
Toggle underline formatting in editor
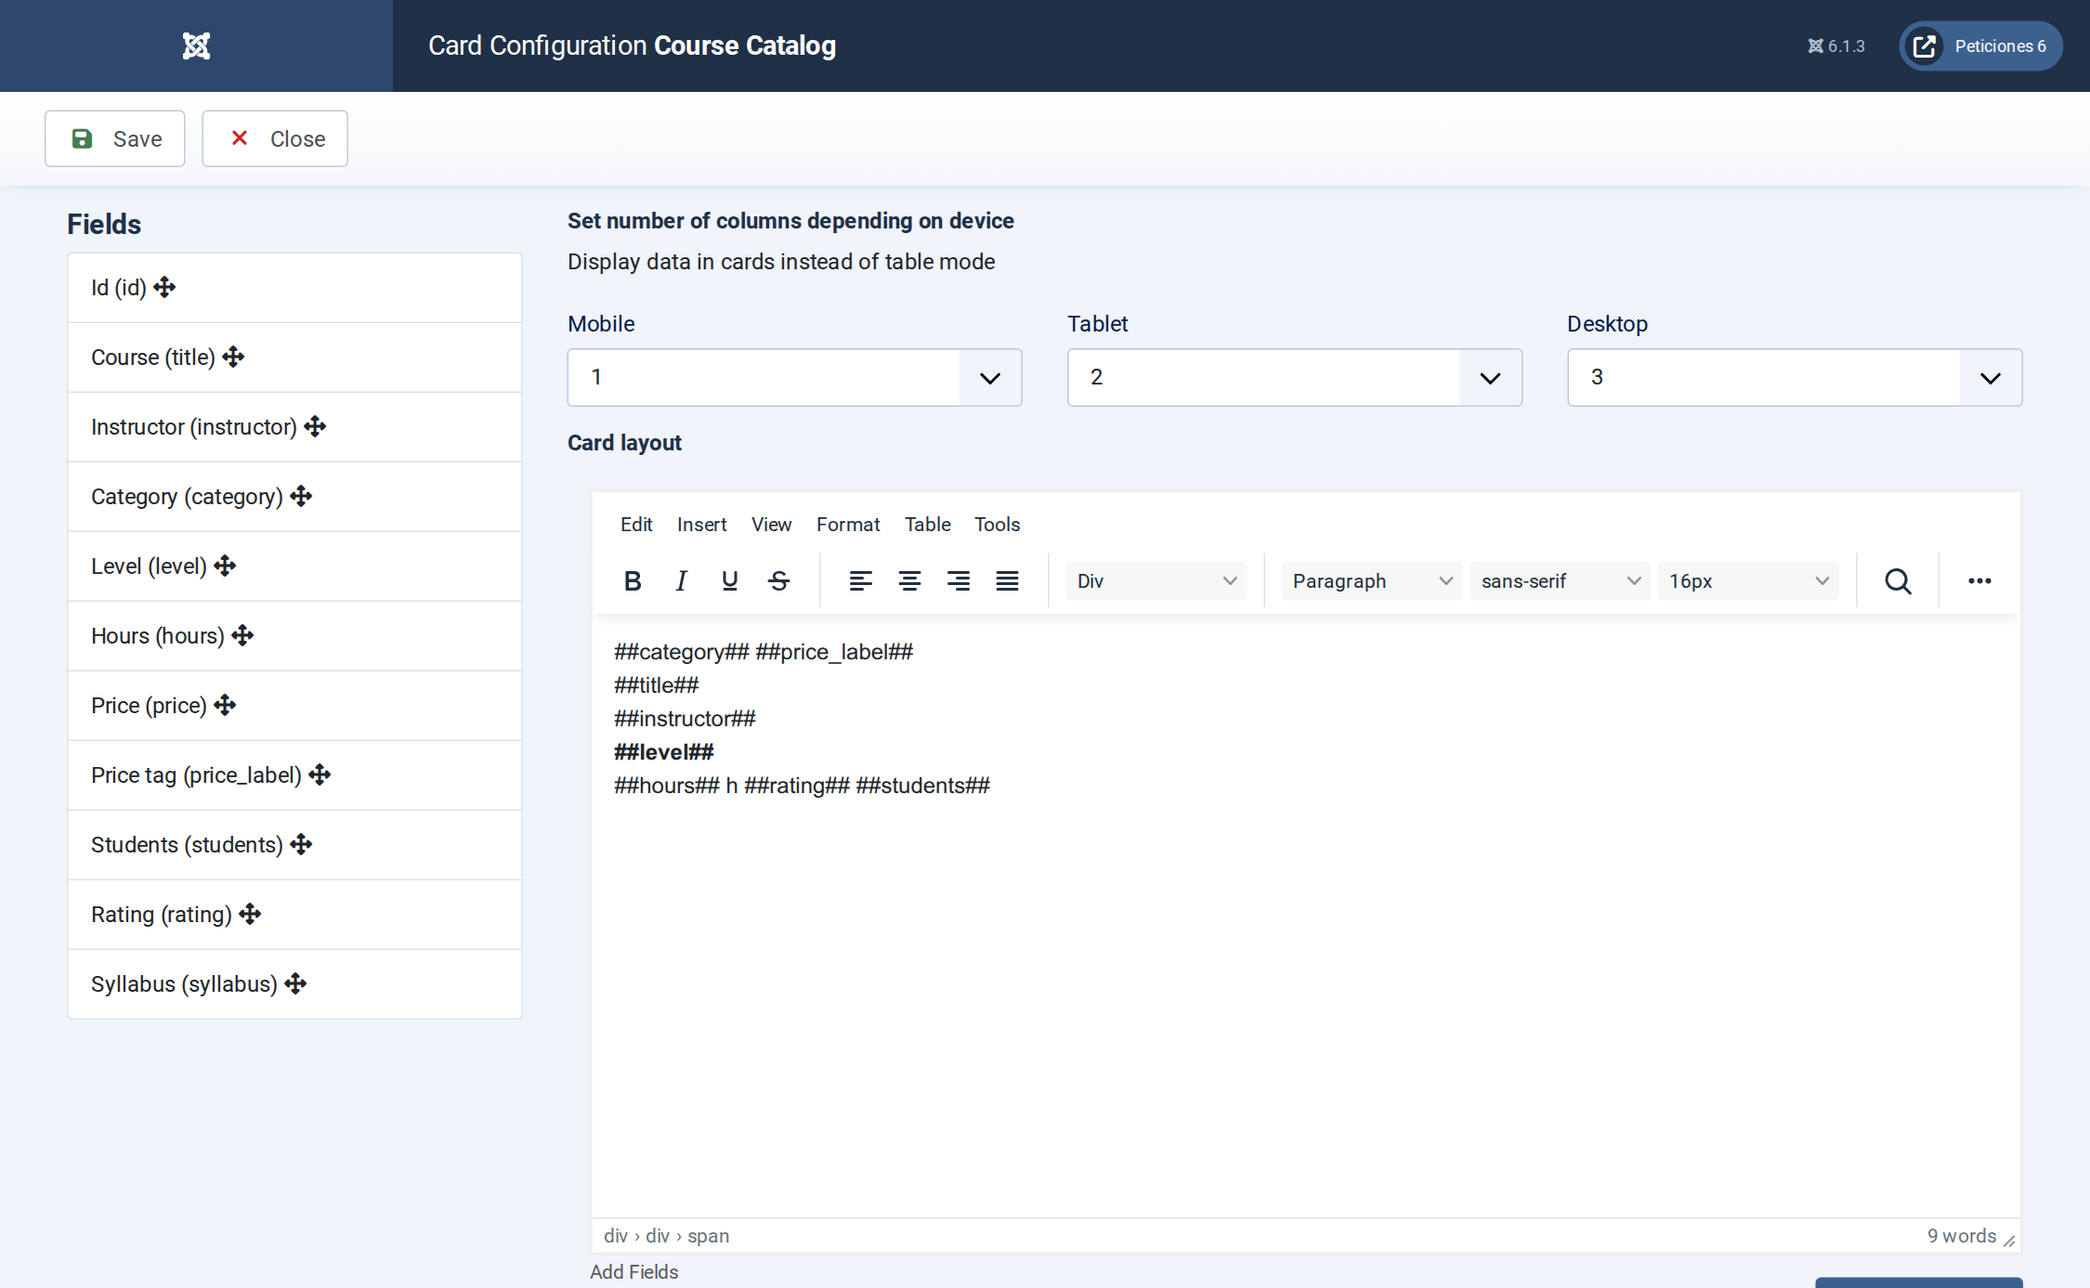pos(730,581)
